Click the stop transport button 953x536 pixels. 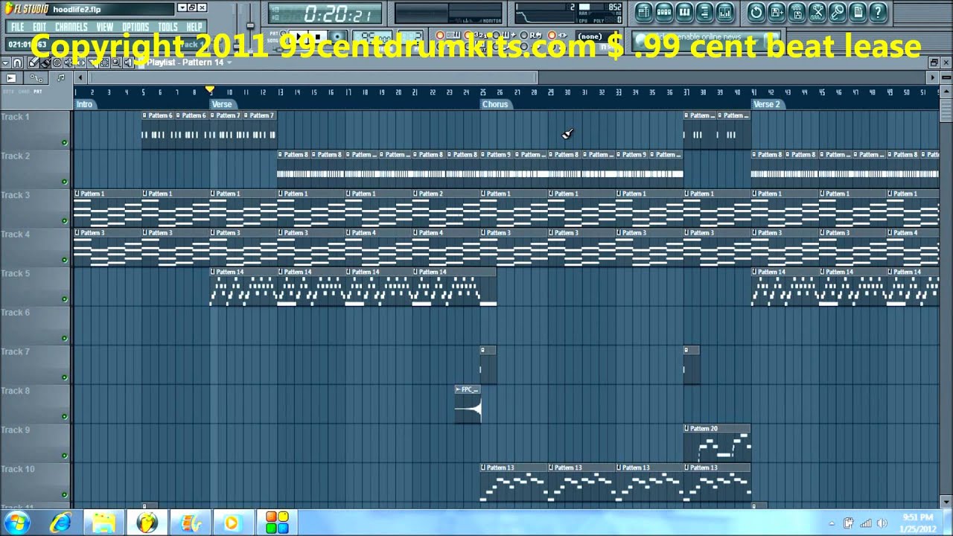(318, 36)
